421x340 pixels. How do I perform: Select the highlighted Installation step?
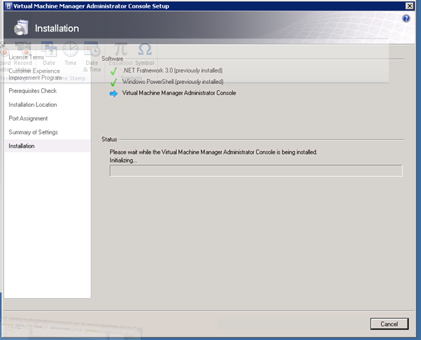tap(48, 146)
